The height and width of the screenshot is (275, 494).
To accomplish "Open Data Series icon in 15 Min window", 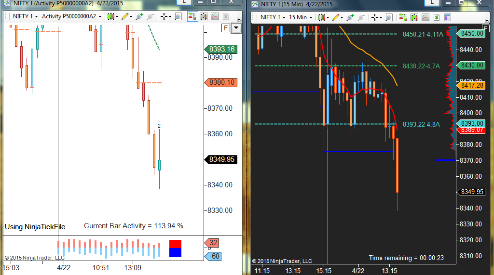I will click(414, 17).
